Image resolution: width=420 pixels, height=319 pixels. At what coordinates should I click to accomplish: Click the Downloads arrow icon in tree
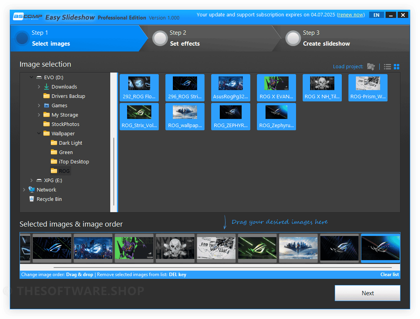[x=46, y=87]
